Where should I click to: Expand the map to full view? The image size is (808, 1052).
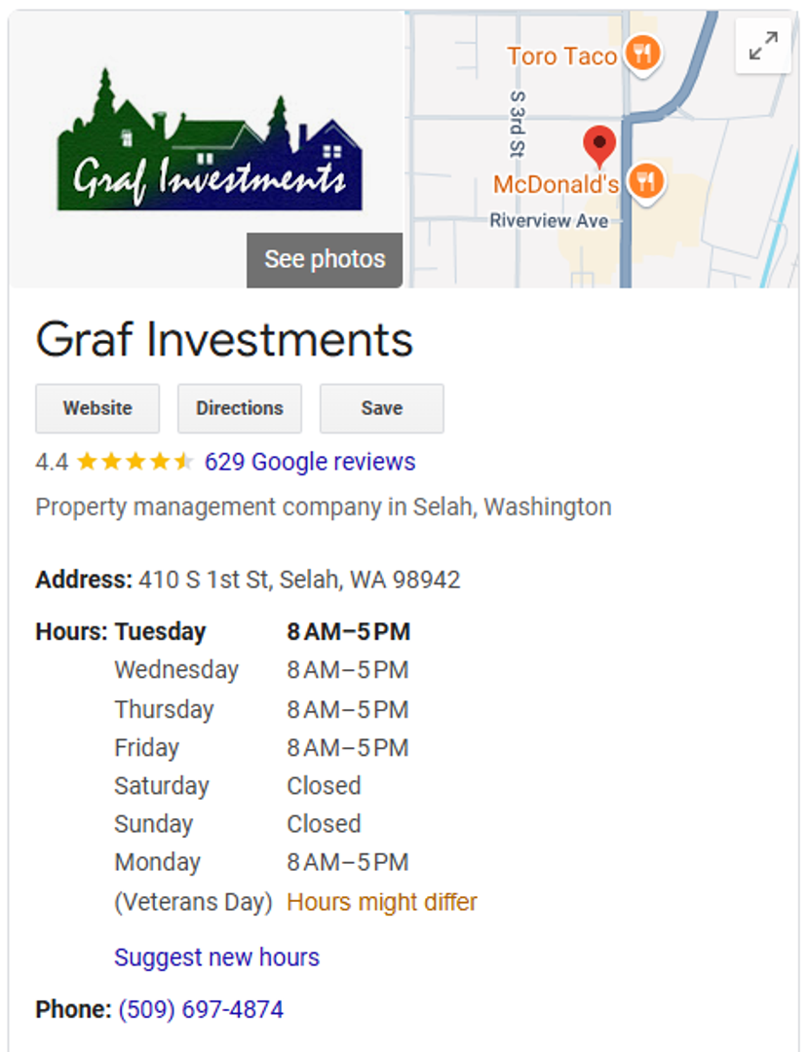[x=763, y=46]
